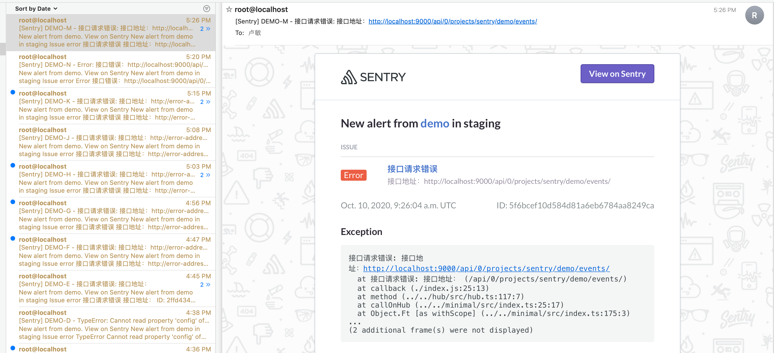
Task: Expand the DEMO-M thread with 2 messages
Action: pyautogui.click(x=205, y=29)
